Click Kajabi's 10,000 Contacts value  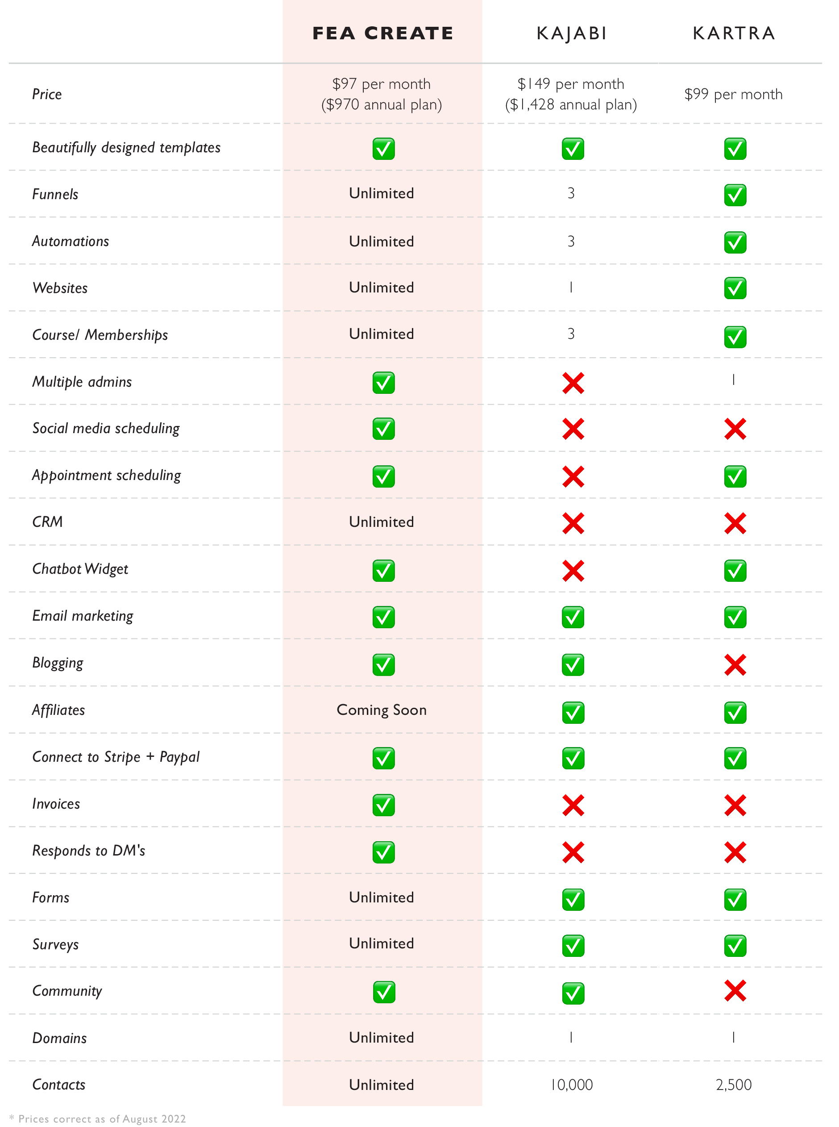[571, 1084]
